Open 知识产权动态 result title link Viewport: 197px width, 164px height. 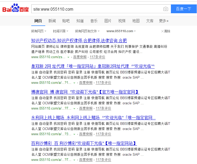(79, 40)
